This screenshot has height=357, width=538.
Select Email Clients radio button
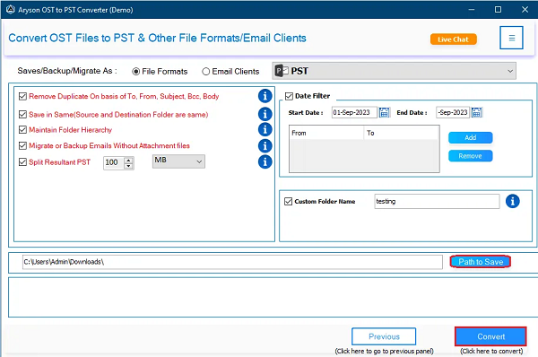205,72
